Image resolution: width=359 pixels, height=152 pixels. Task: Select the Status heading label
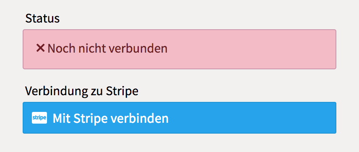coord(42,18)
